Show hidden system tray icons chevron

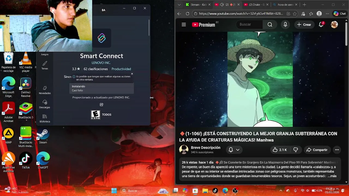pyautogui.click(x=281, y=191)
